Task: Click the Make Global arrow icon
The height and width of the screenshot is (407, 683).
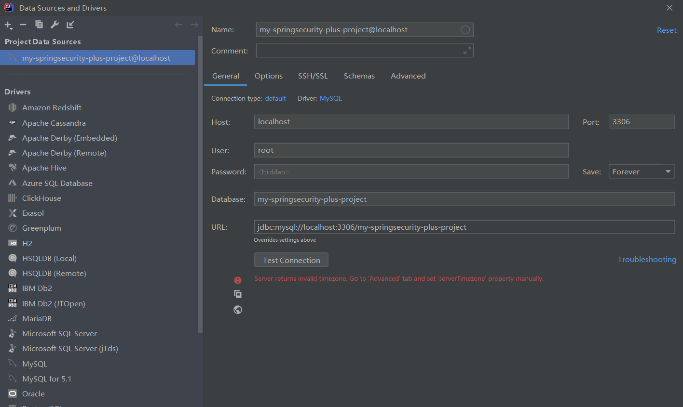Action: point(70,25)
